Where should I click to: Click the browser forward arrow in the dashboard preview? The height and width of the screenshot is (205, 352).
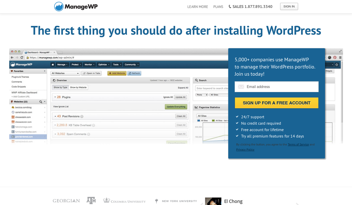(x=17, y=58)
